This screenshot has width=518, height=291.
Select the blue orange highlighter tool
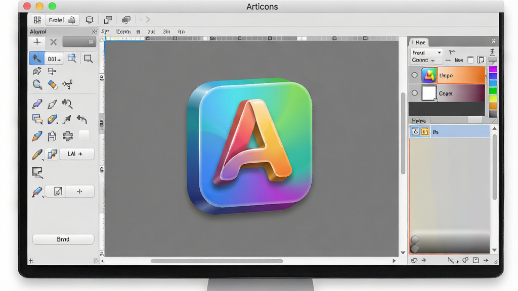click(x=52, y=119)
